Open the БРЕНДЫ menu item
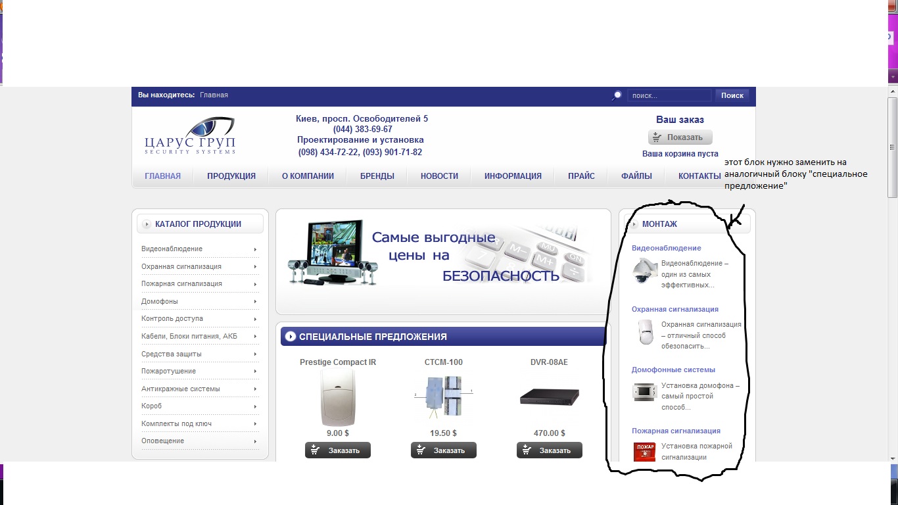Viewport: 898px width, 505px height. pyautogui.click(x=377, y=176)
